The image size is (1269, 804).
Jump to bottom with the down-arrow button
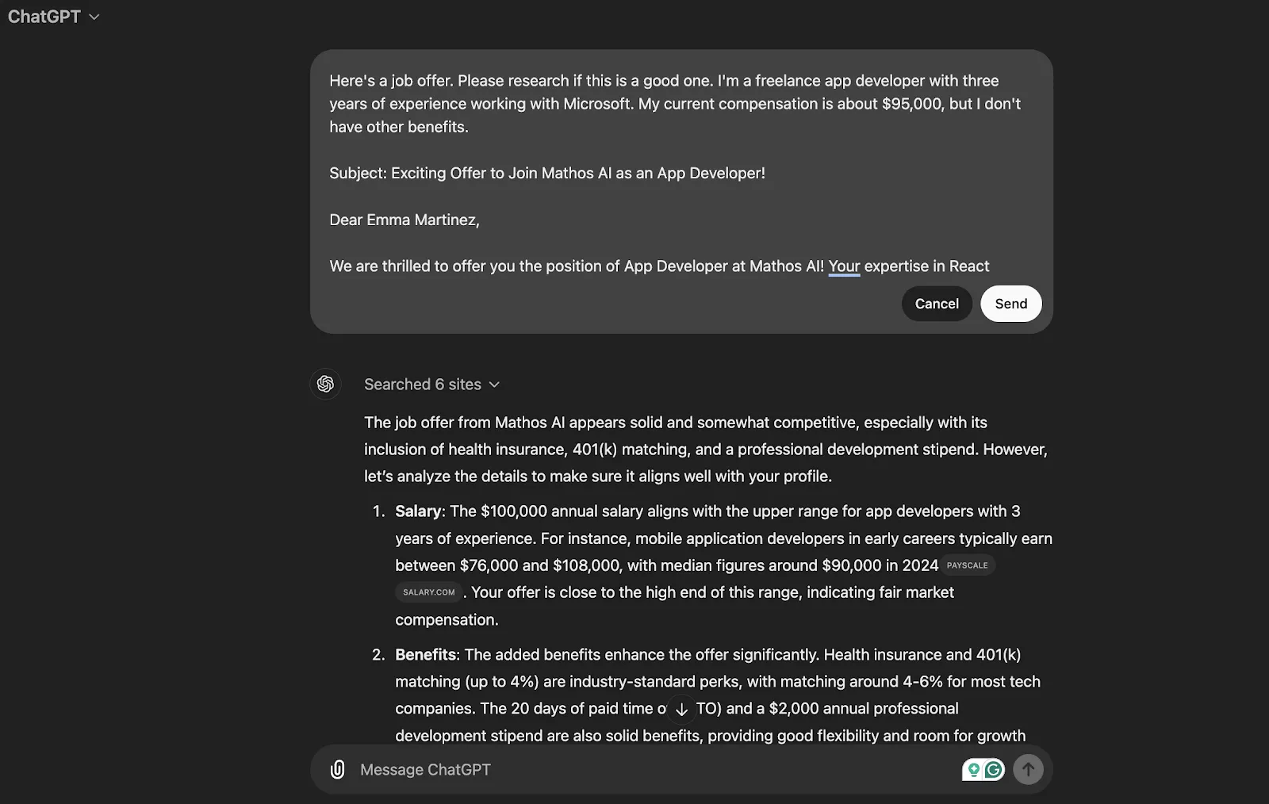click(681, 710)
